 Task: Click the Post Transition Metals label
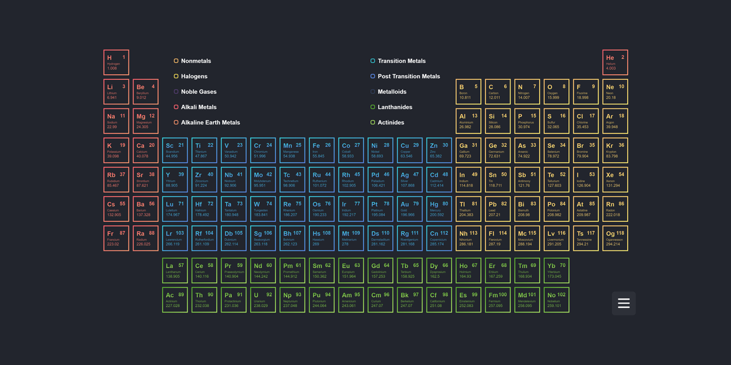point(409,76)
